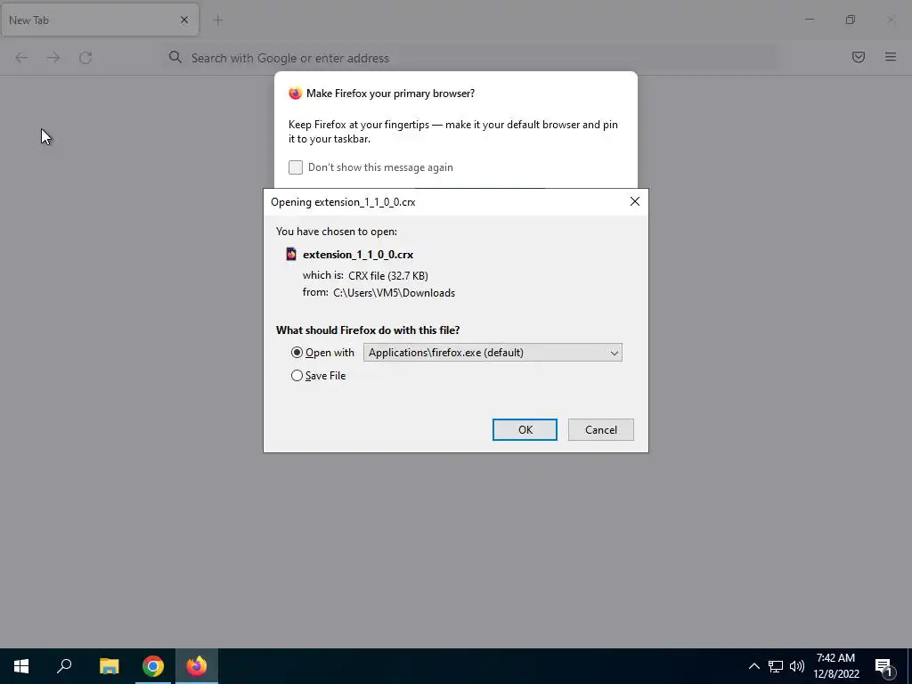The image size is (912, 684).
Task: Minimize the Firefox window
Action: [810, 20]
